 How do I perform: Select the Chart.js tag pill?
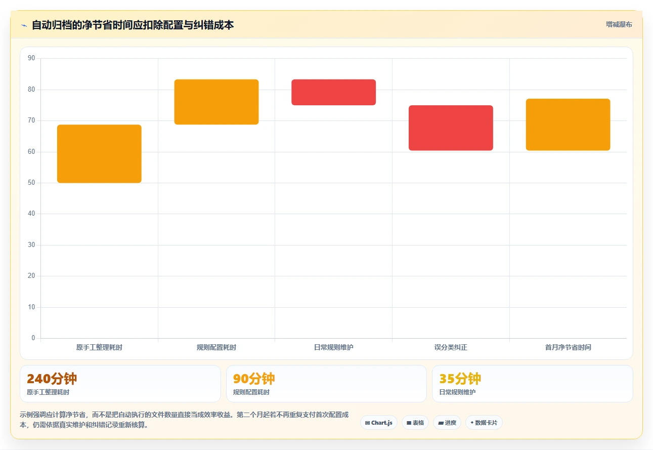point(379,423)
